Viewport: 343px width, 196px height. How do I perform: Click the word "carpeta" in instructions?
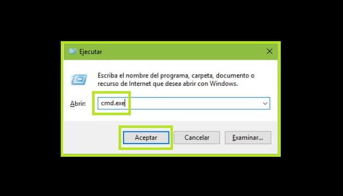coord(202,76)
